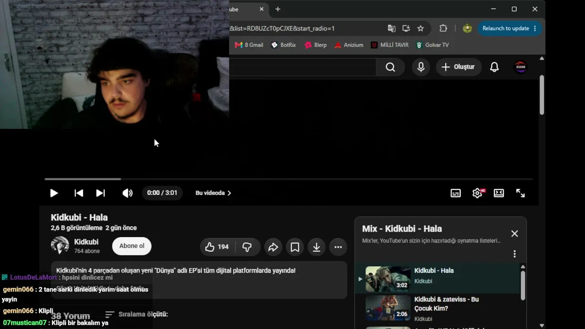The width and height of the screenshot is (585, 329).
Task: Go to the previous video in player
Action: pos(79,193)
